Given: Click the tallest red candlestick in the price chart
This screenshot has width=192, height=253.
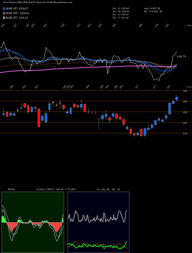Looking at the screenshot, I should (x=39, y=118).
